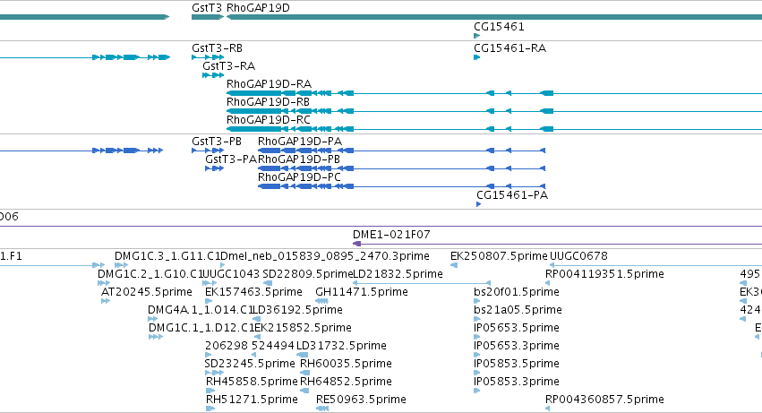Click the CG15461-PA protein label
762x413 pixels.
[511, 195]
